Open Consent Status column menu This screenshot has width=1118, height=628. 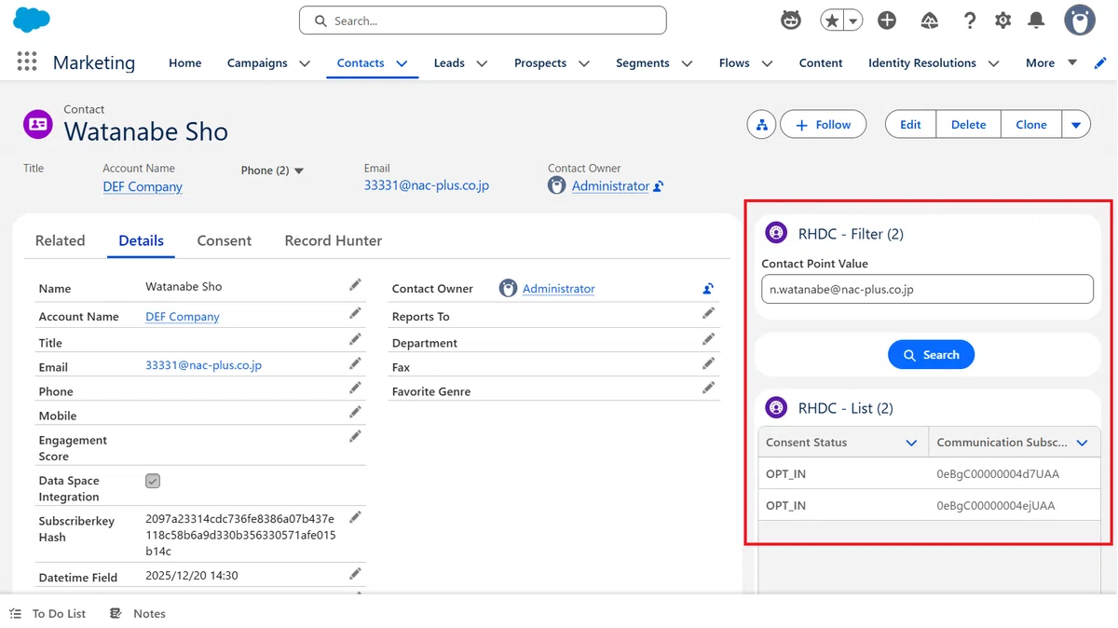click(911, 443)
